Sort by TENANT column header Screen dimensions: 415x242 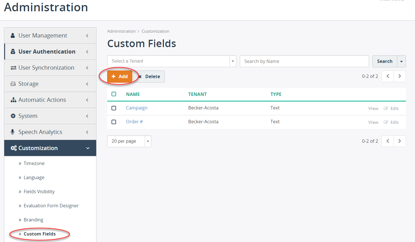tap(197, 94)
